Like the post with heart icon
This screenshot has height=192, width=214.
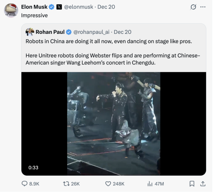[x=108, y=183]
